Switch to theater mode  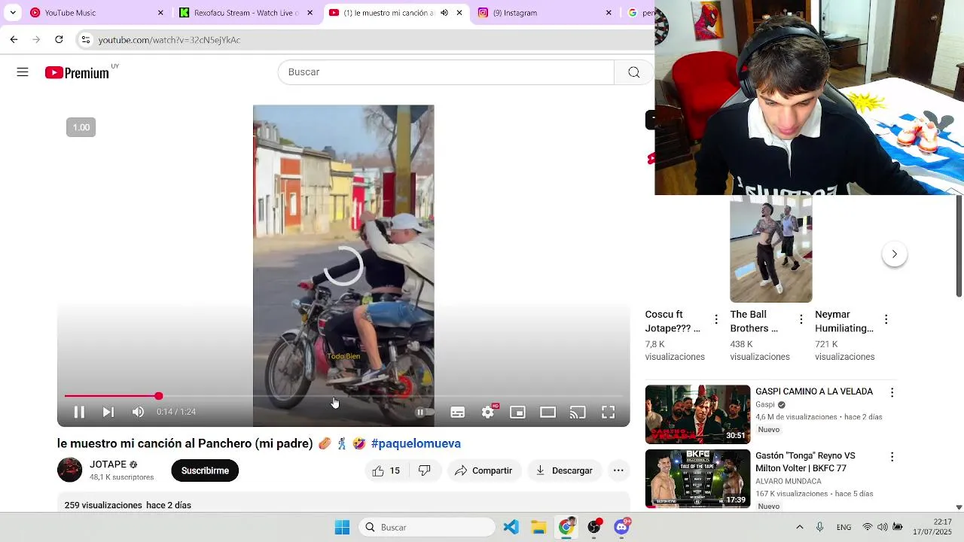(548, 412)
